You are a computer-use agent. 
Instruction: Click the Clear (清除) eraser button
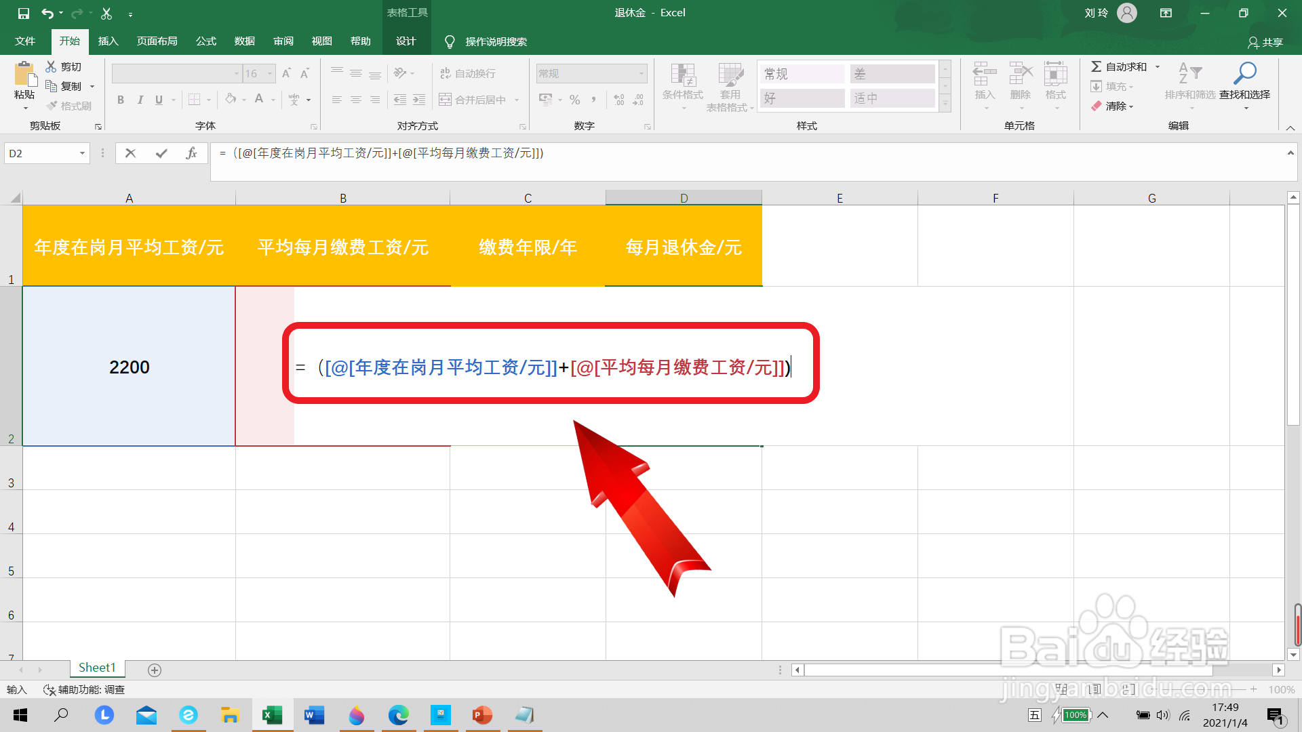(1112, 106)
